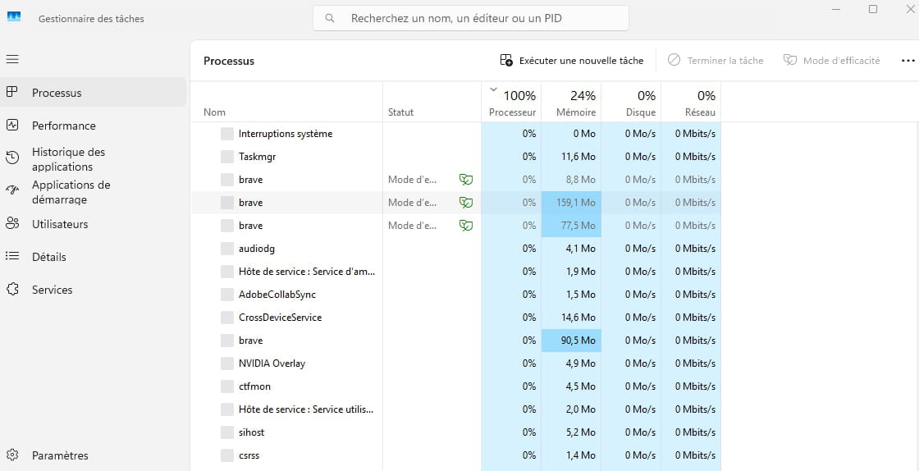Open the Utilisateurs section icon

[x=12, y=223]
